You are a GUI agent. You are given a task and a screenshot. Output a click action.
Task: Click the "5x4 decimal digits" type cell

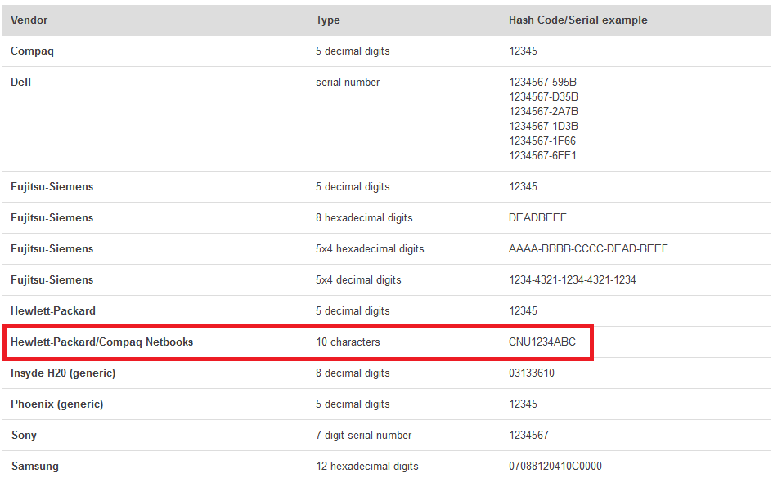click(x=358, y=280)
